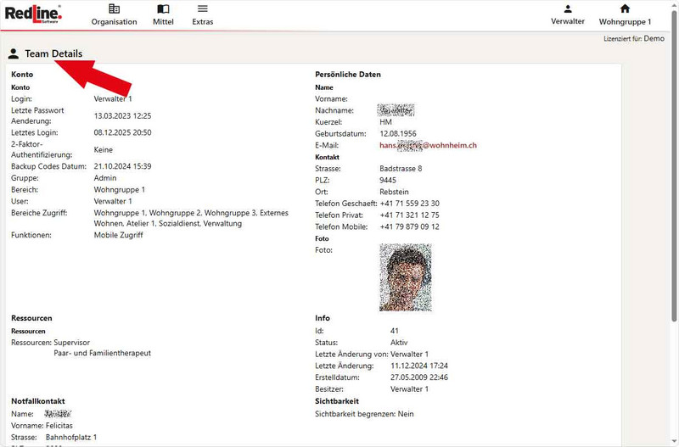Viewport: 679px width, 447px height.
Task: Select the Konto section heading
Action: click(x=22, y=75)
